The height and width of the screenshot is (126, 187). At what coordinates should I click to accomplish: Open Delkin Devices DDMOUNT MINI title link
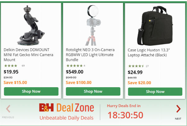28,55
